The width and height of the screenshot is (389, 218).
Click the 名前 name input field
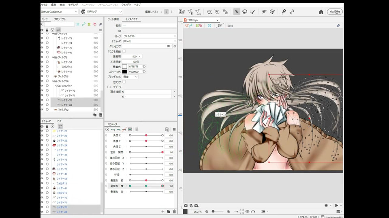(150, 25)
